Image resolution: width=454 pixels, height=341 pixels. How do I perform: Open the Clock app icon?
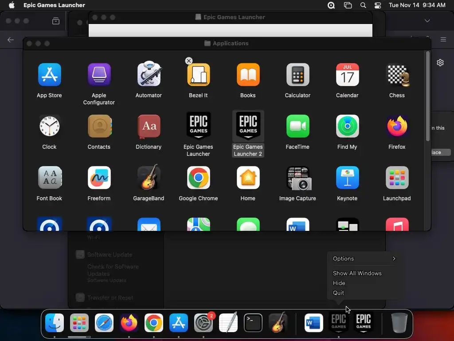pyautogui.click(x=50, y=126)
